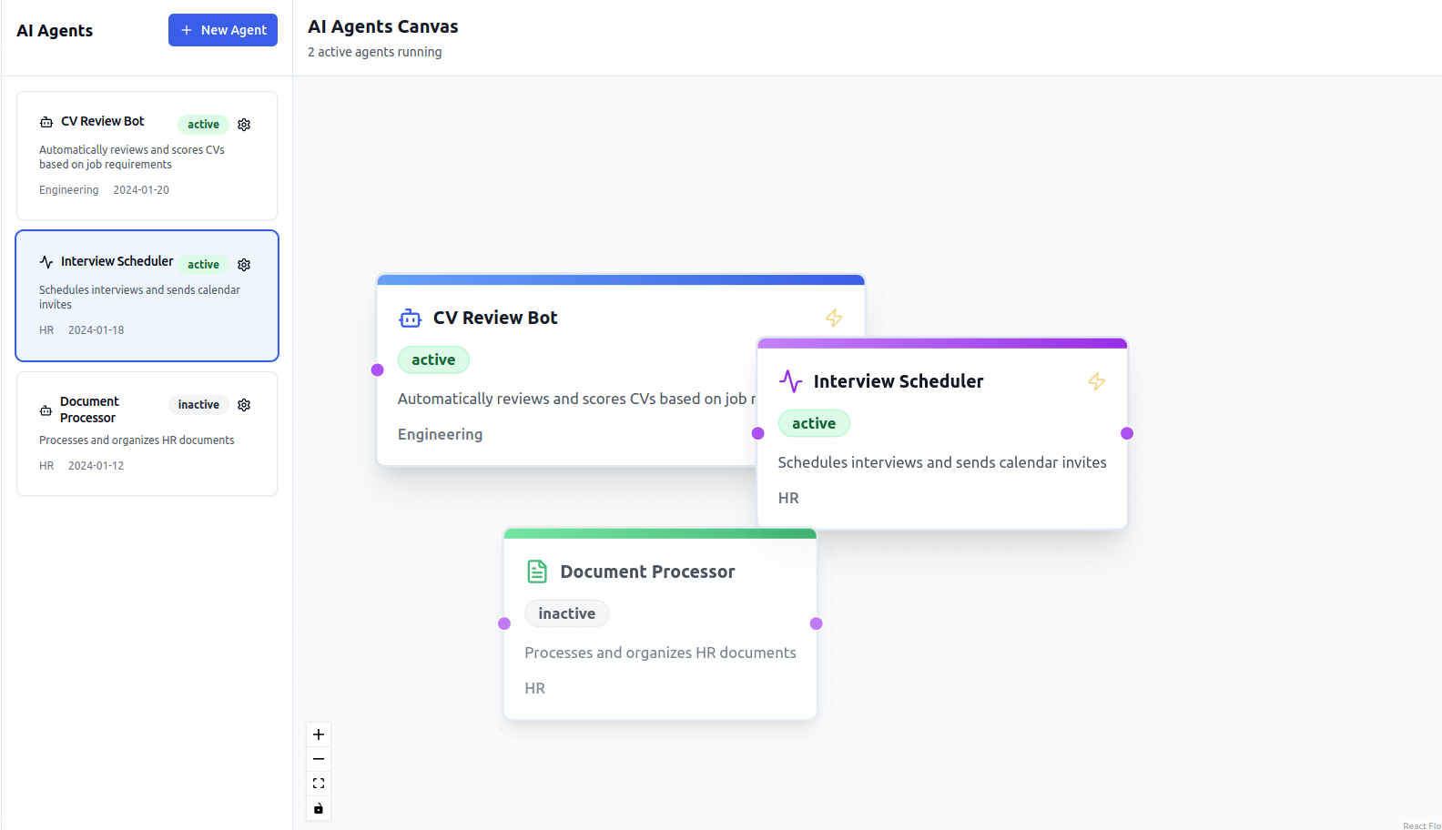Click the Document Processor node title on canvas
This screenshot has width=1442, height=830.
pyautogui.click(x=647, y=572)
